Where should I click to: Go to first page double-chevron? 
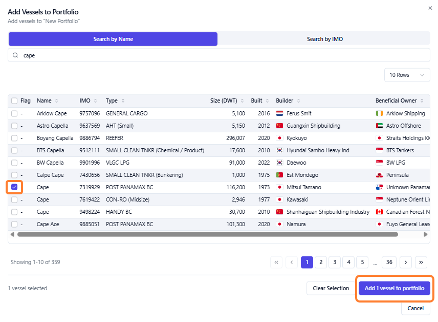click(x=276, y=263)
